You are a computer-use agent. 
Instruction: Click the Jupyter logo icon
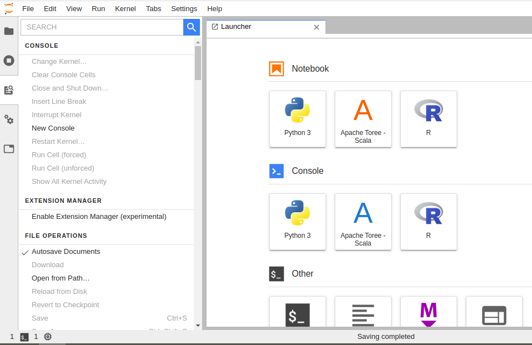(x=9, y=8)
